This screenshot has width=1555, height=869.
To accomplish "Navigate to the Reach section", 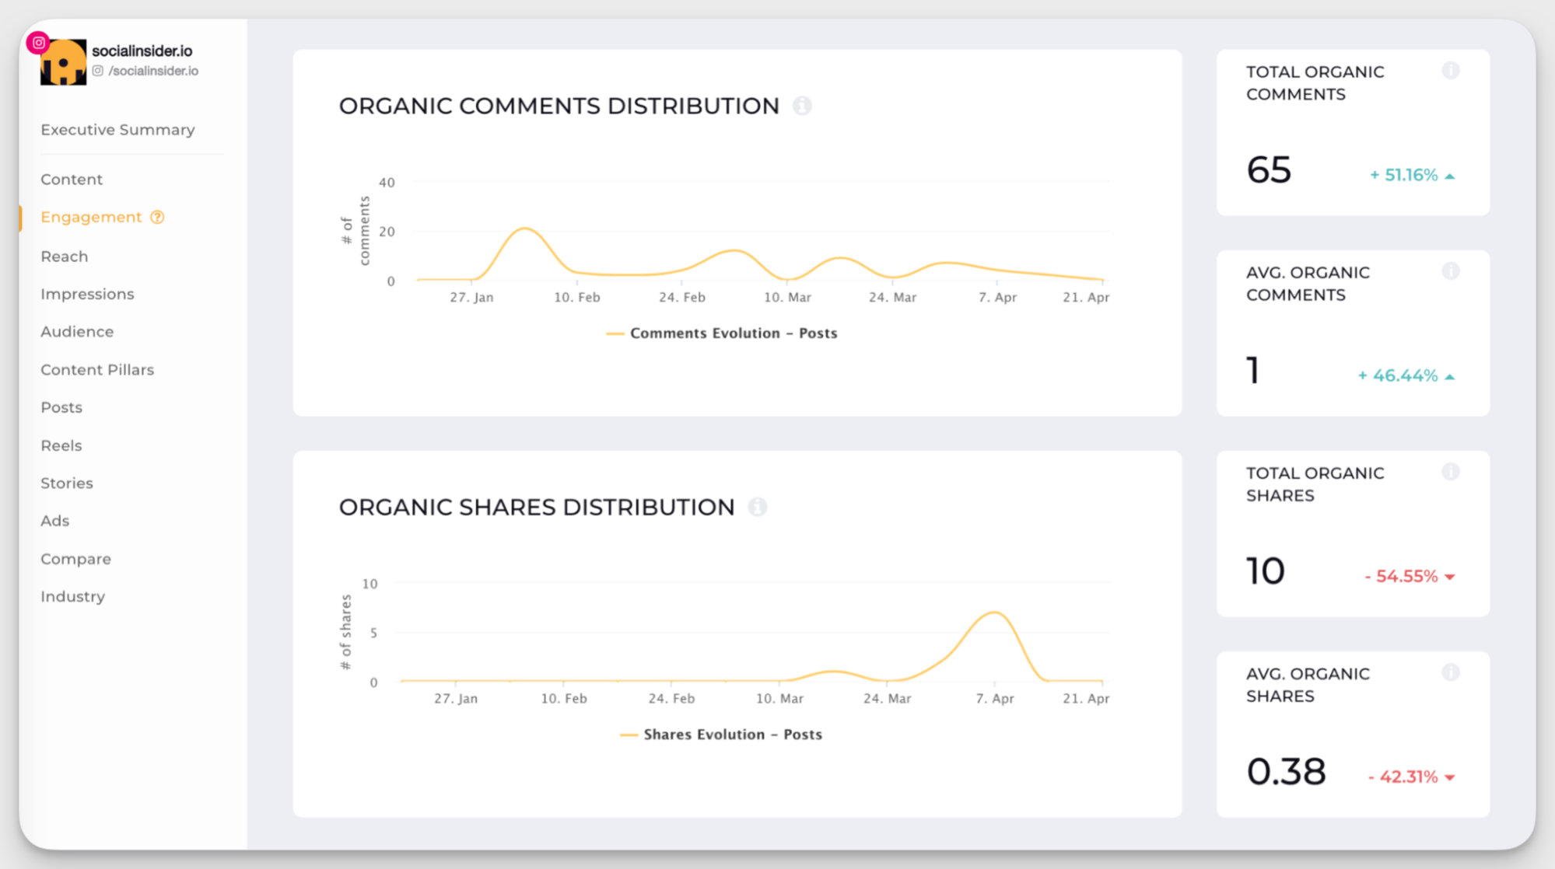I will click(64, 257).
